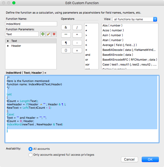Confirm changes with OK button

point(150,160)
